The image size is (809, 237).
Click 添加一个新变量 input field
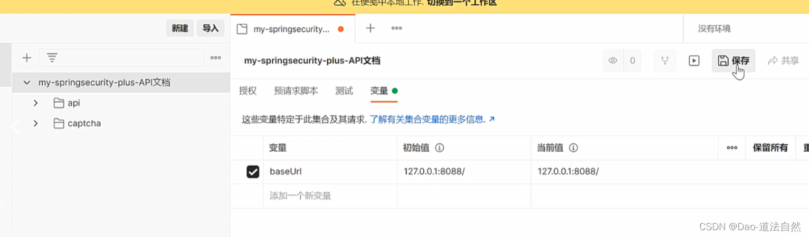pos(330,196)
